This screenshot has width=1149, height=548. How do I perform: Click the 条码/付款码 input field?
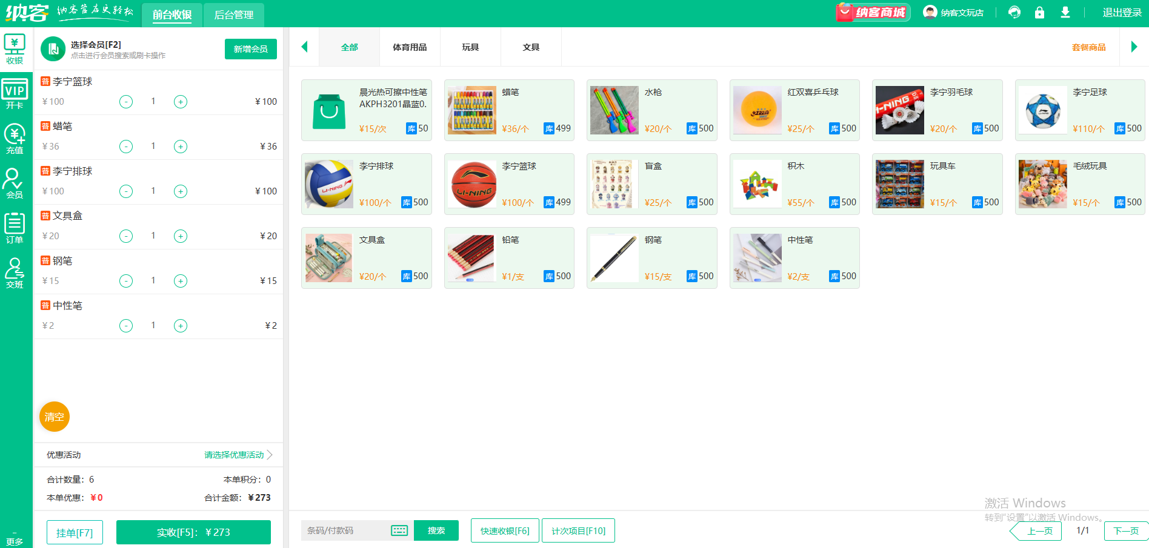(345, 530)
